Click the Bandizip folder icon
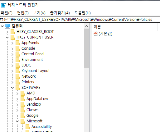 (x=22, y=104)
